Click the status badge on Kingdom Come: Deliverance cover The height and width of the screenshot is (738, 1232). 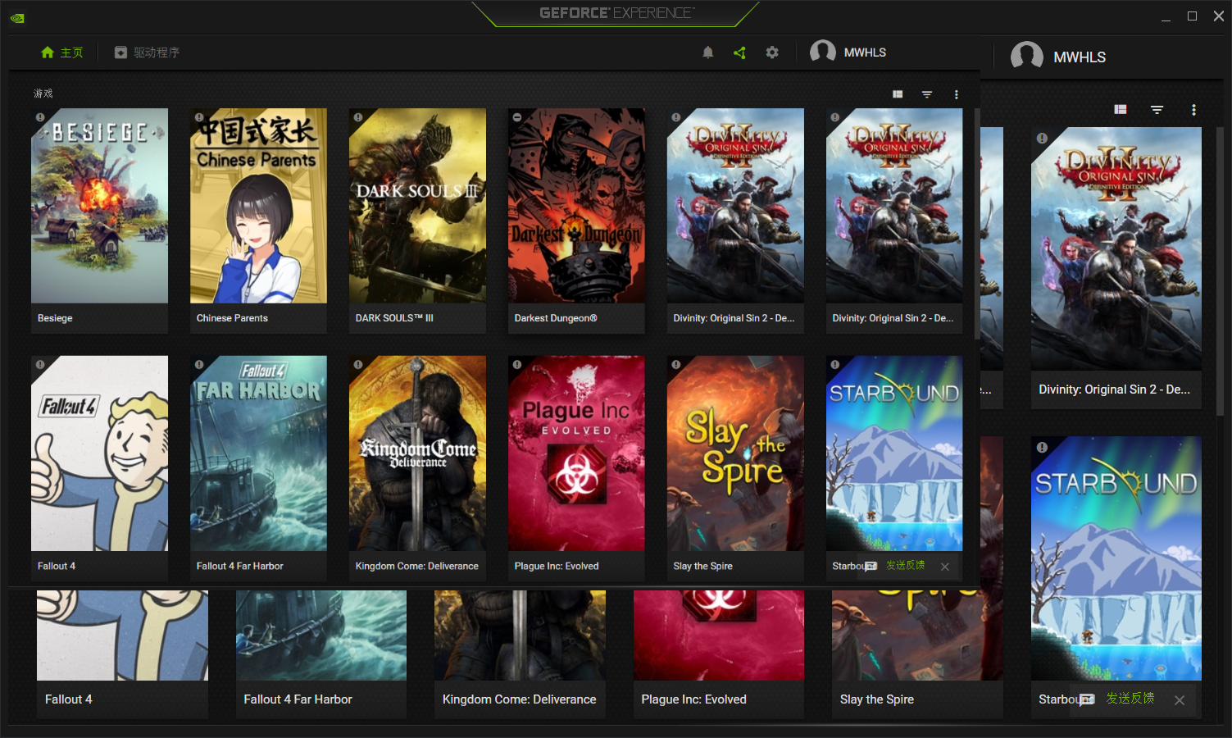click(358, 365)
